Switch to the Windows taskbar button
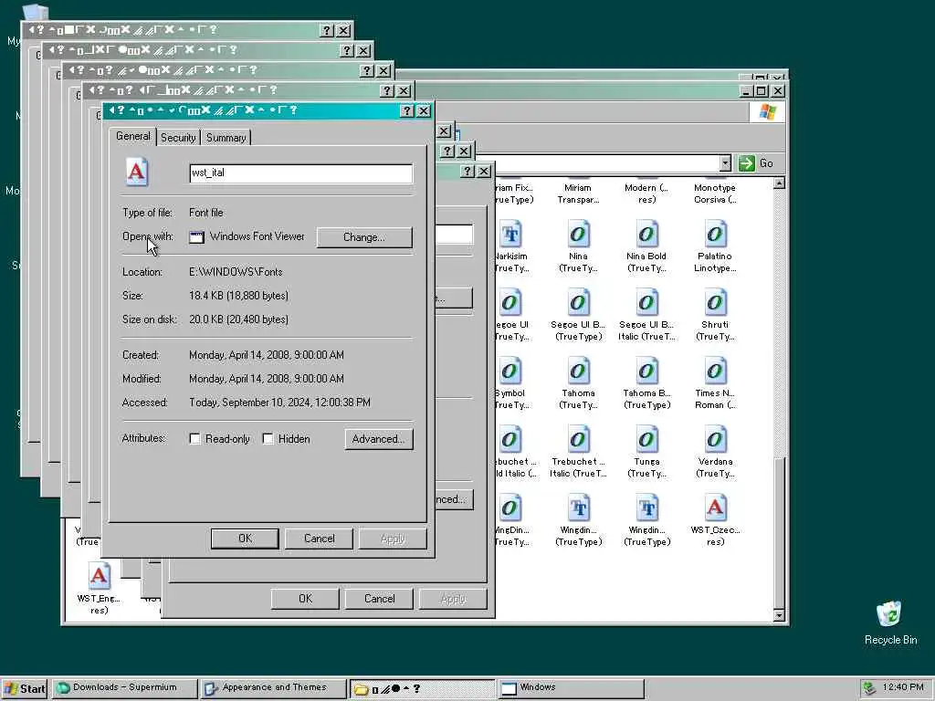 (x=572, y=688)
